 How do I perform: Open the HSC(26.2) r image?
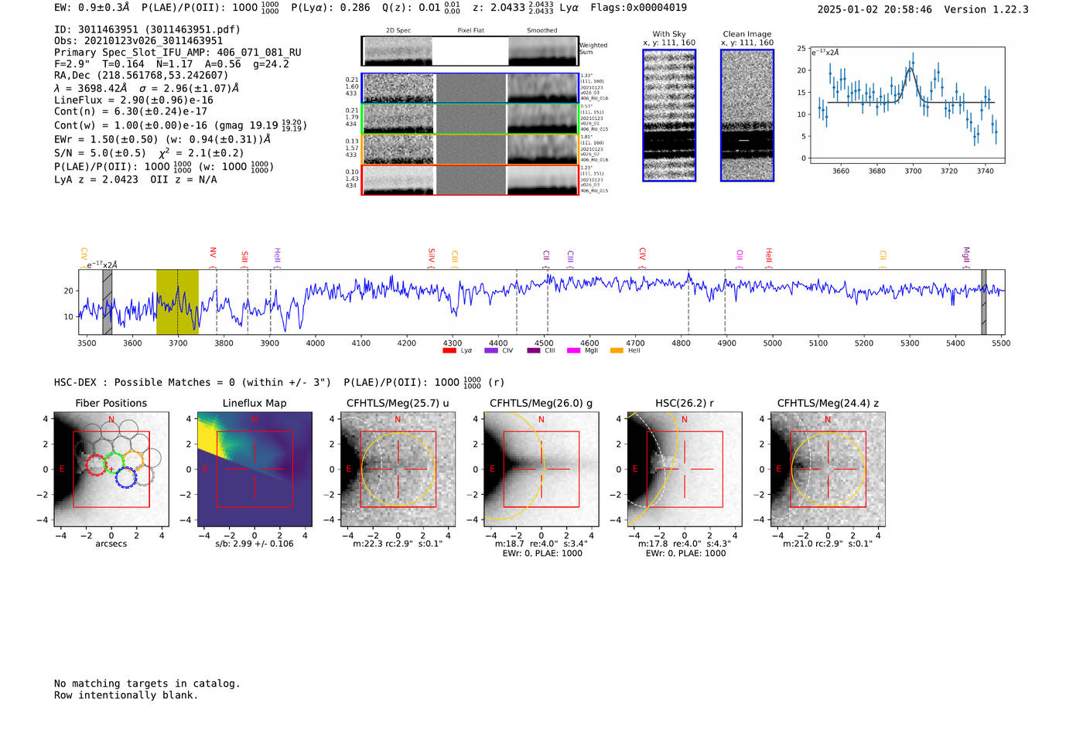click(x=684, y=469)
